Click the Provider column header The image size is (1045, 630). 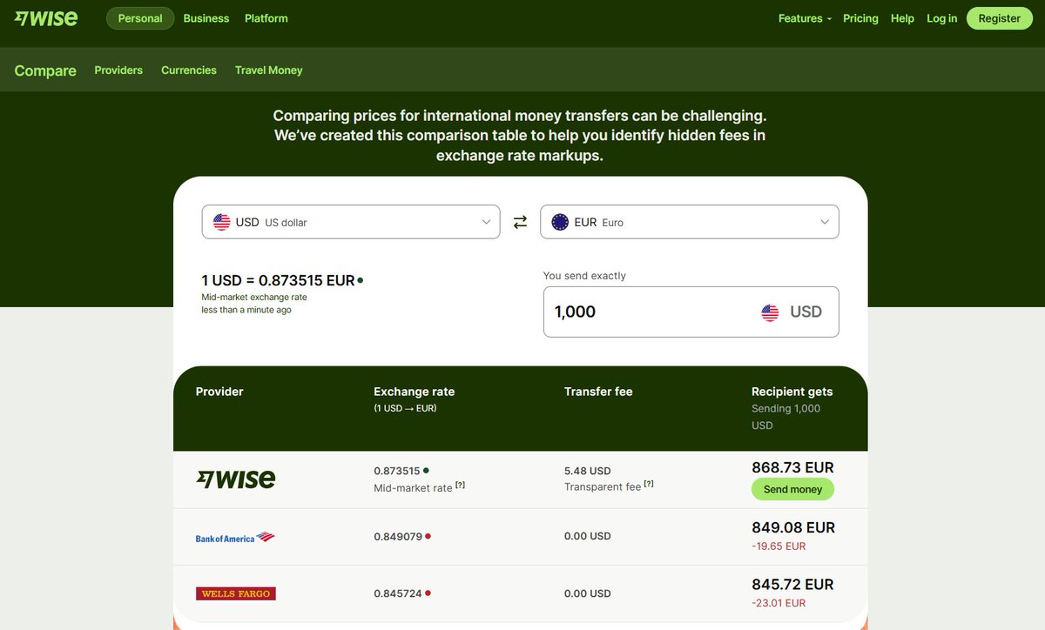point(219,392)
